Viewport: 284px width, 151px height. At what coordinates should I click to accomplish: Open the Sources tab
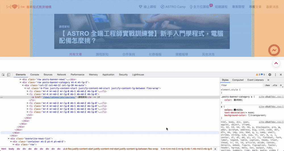tap(48, 75)
